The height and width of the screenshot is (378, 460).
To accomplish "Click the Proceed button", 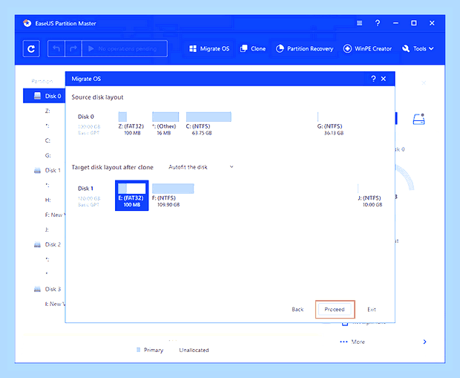I will tap(335, 309).
